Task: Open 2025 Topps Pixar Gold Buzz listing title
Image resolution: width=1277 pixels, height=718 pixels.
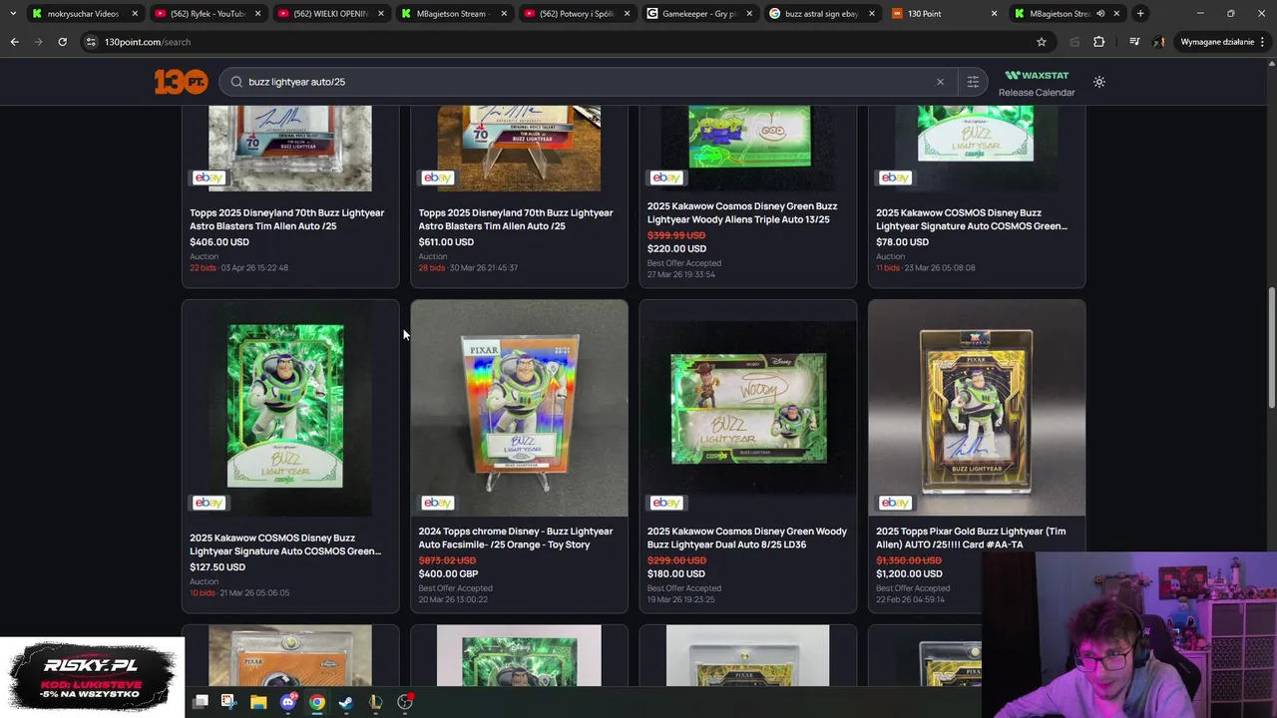Action: [x=971, y=538]
